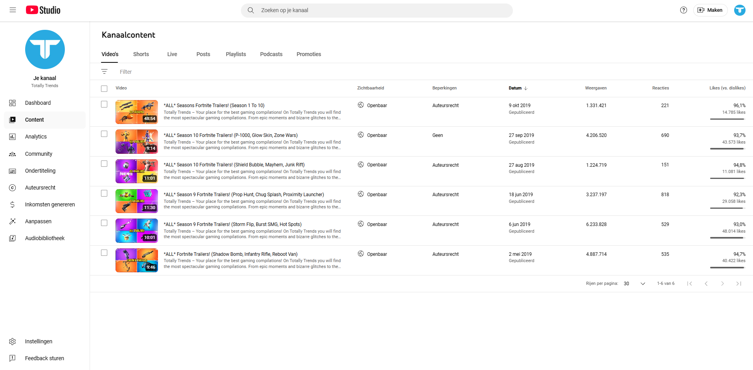Click the Audiobibliotheek music icon

pyautogui.click(x=13, y=238)
